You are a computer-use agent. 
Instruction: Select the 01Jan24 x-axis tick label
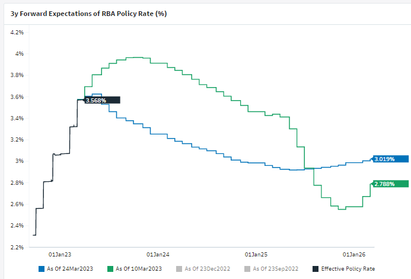(x=158, y=254)
